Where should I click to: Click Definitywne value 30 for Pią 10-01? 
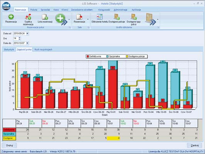tap(113, 130)
